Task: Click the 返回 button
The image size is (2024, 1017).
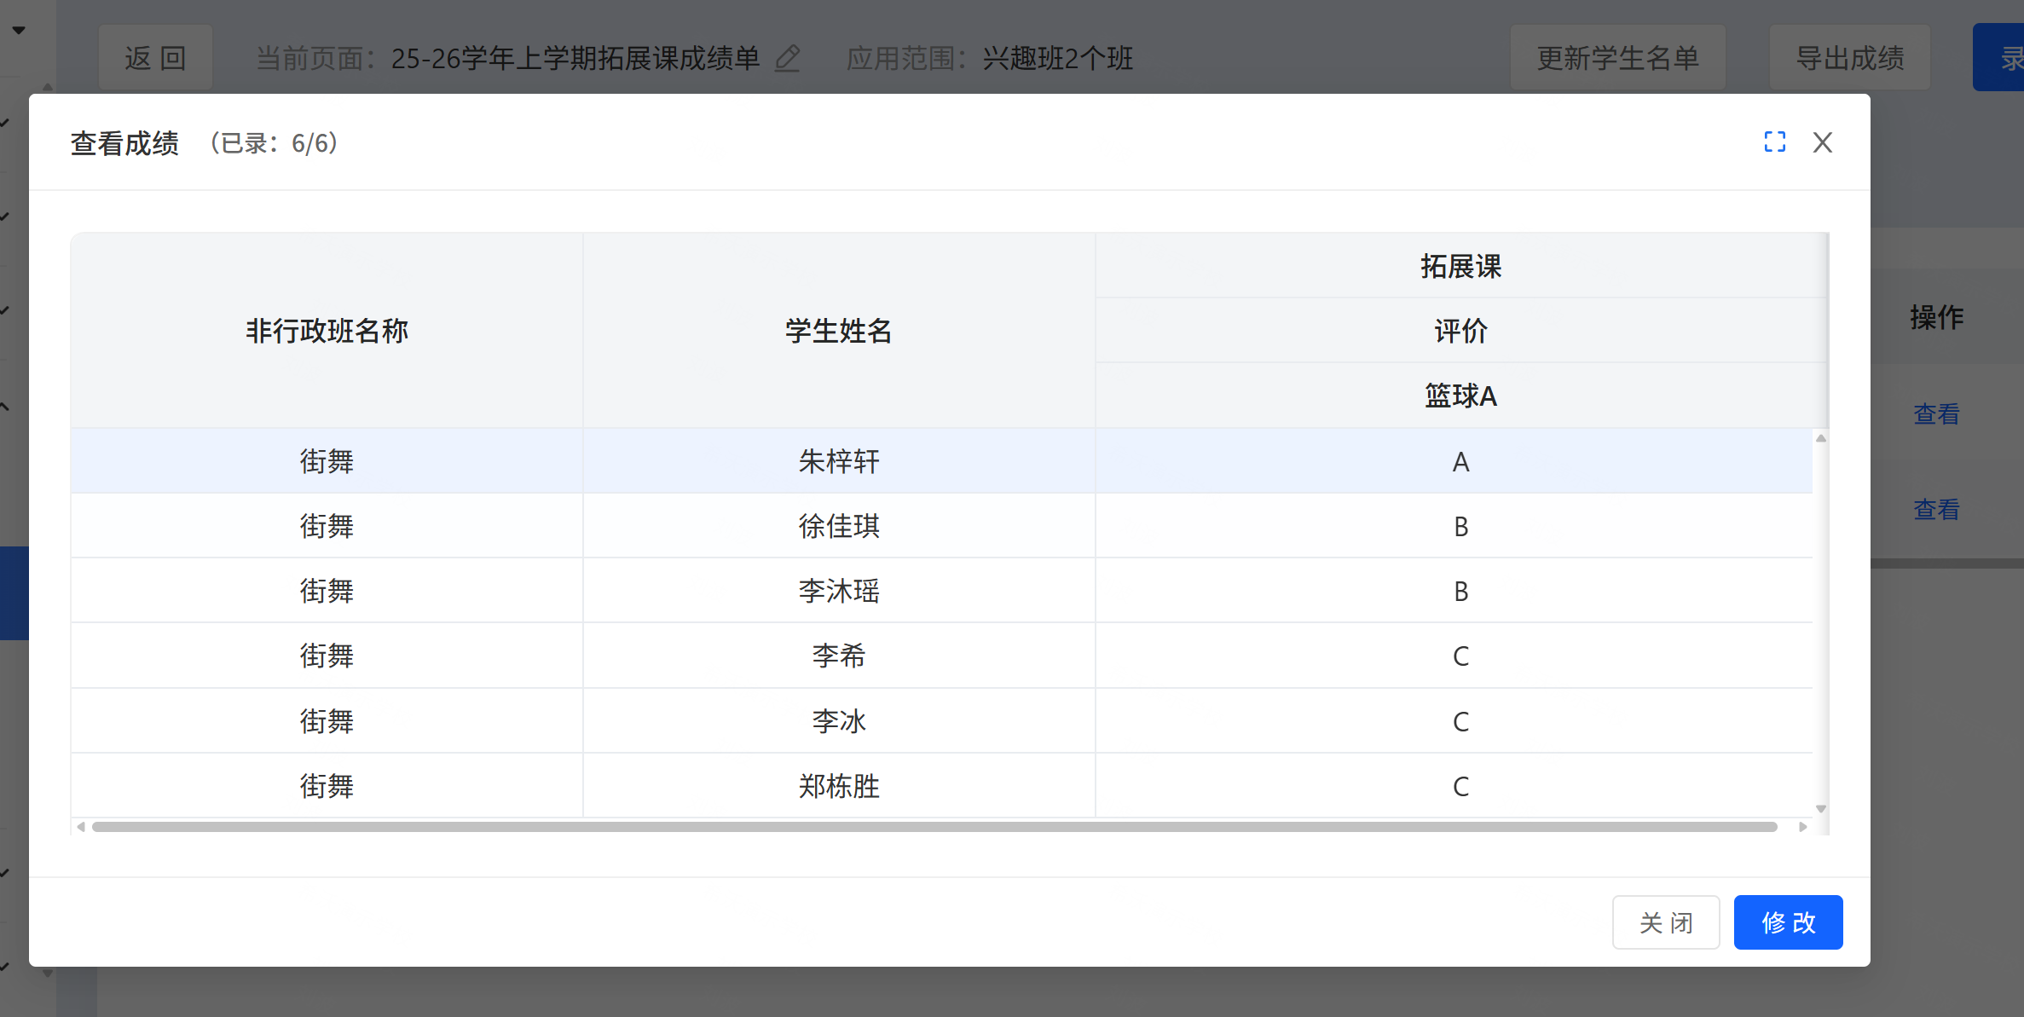Action: click(155, 59)
